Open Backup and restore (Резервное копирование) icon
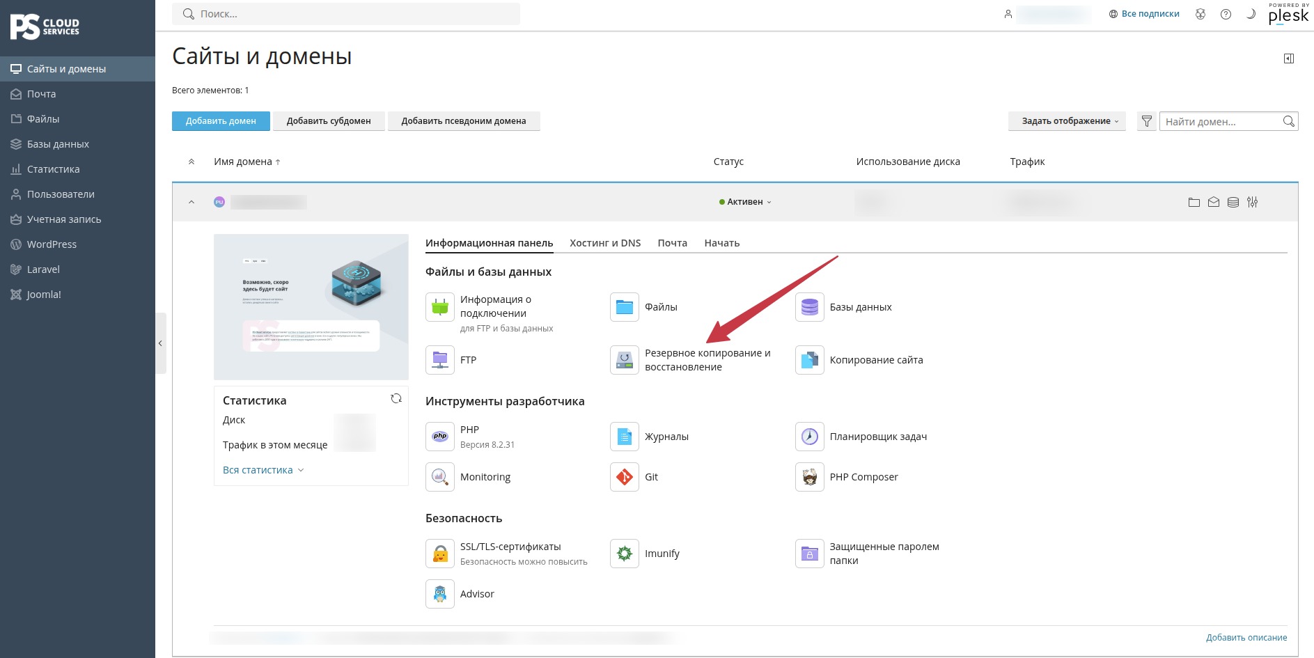This screenshot has height=658, width=1314. pos(625,360)
